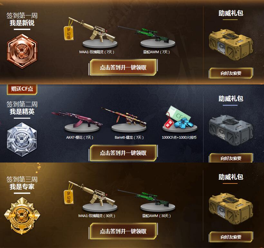Select the 1000CF点+1000火线币 reward icon

[x=180, y=119]
